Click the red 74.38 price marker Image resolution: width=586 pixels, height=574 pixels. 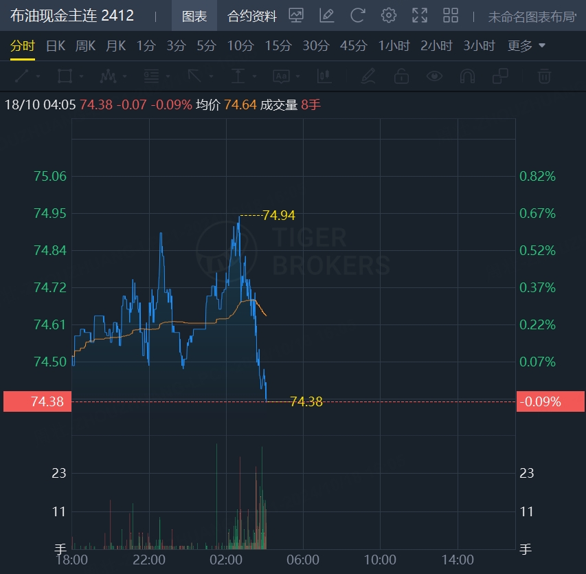(x=37, y=401)
